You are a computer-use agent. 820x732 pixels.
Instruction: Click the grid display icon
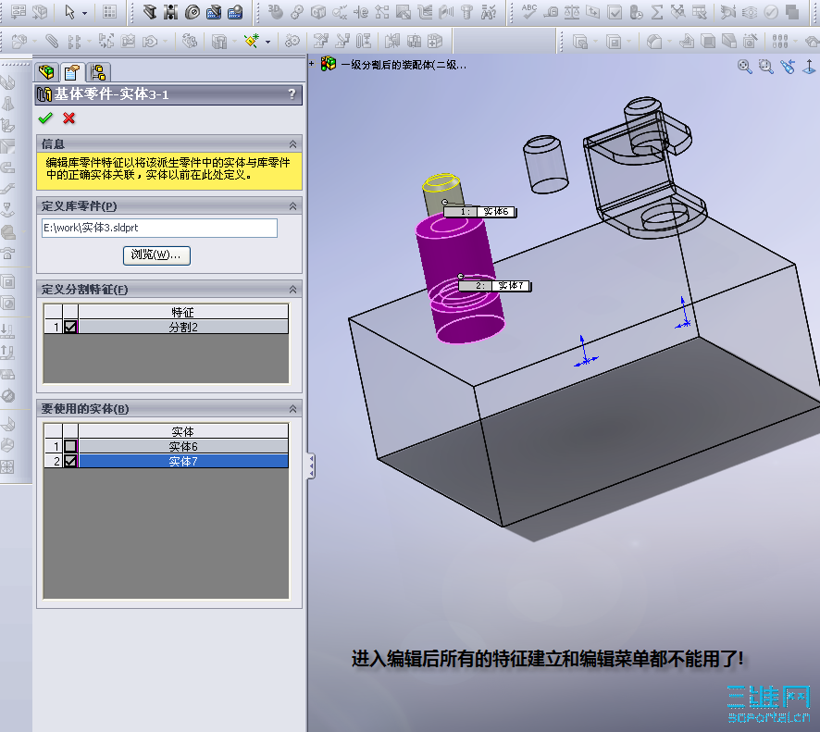(109, 12)
